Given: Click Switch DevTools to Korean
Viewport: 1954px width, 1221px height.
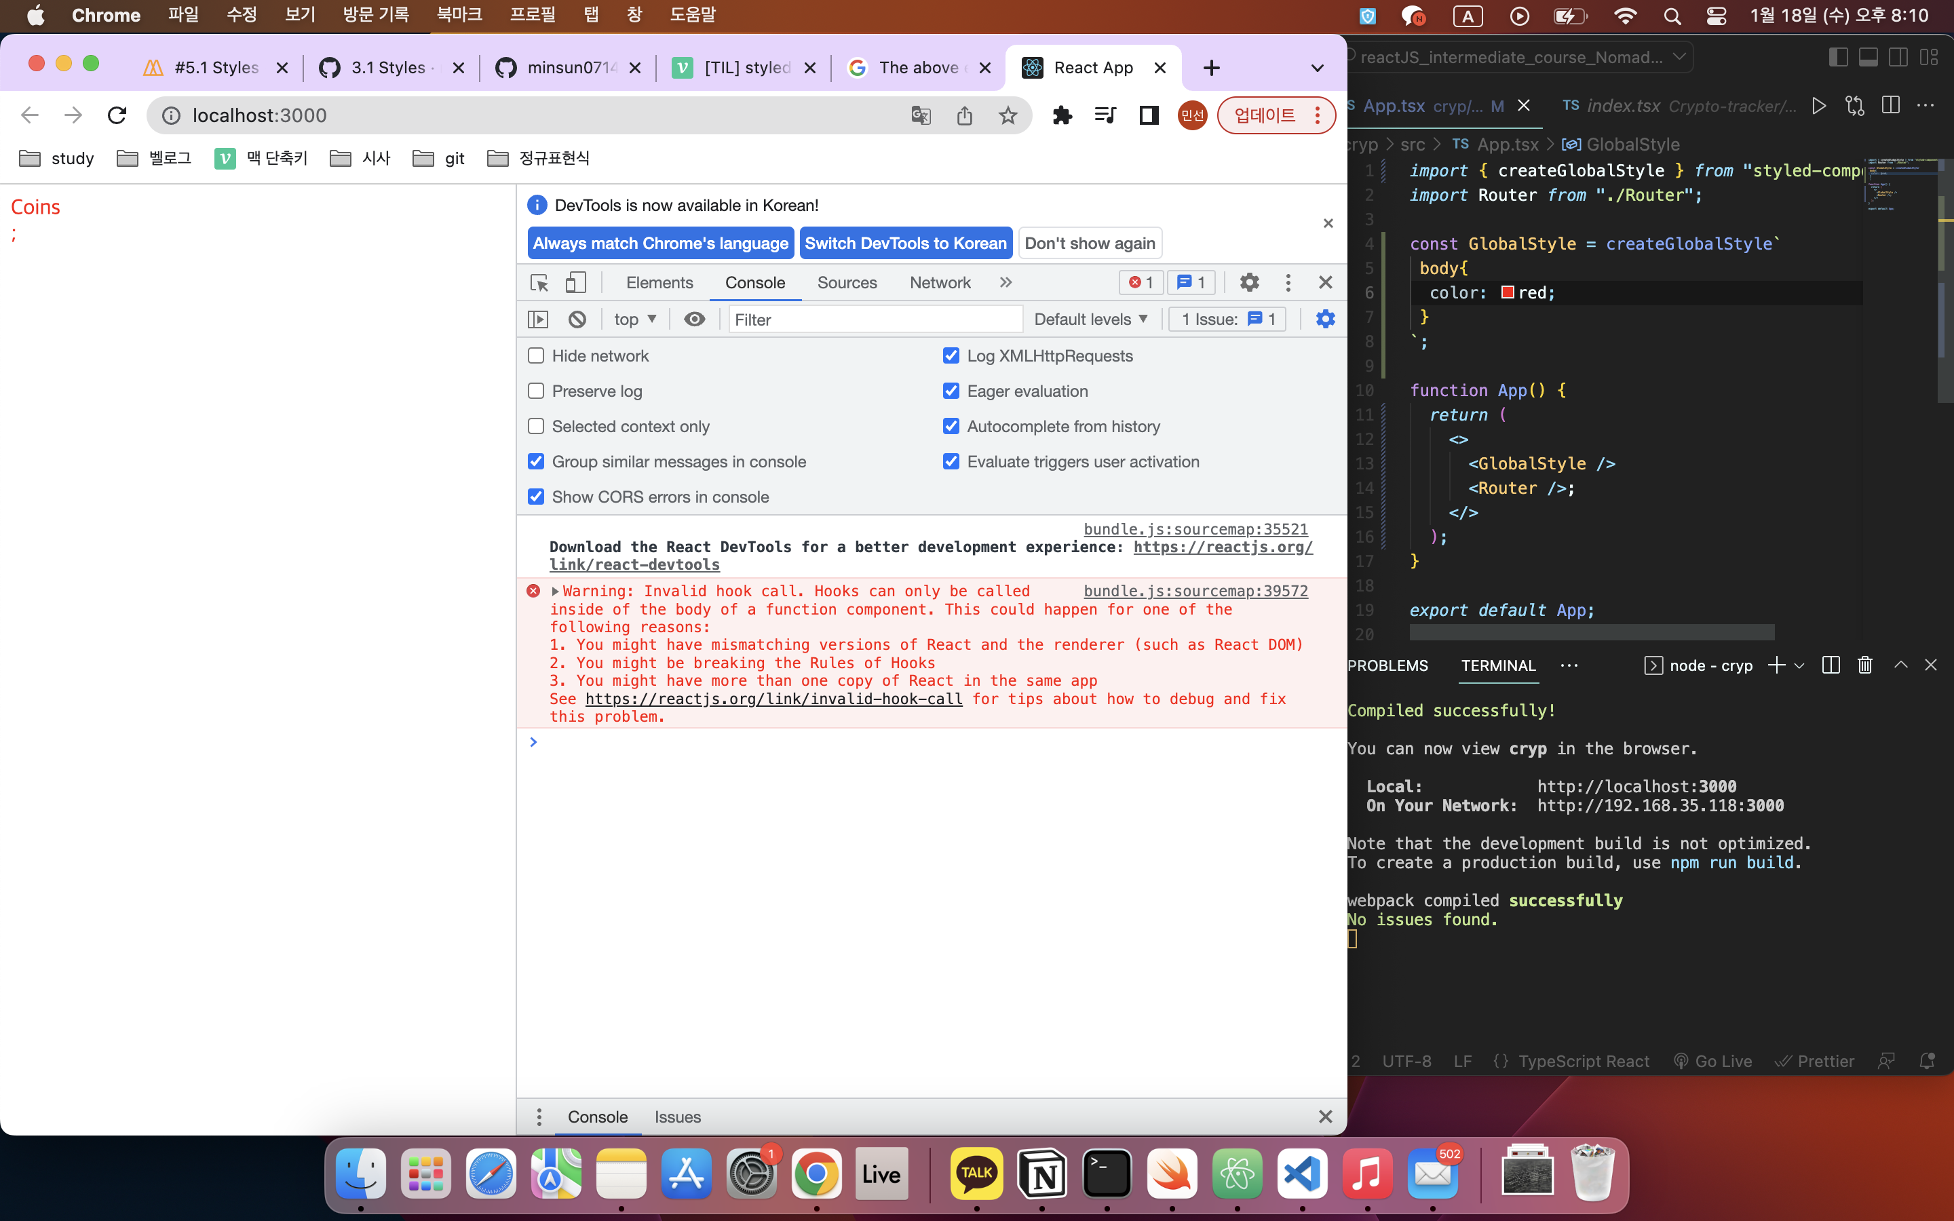Looking at the screenshot, I should (905, 243).
